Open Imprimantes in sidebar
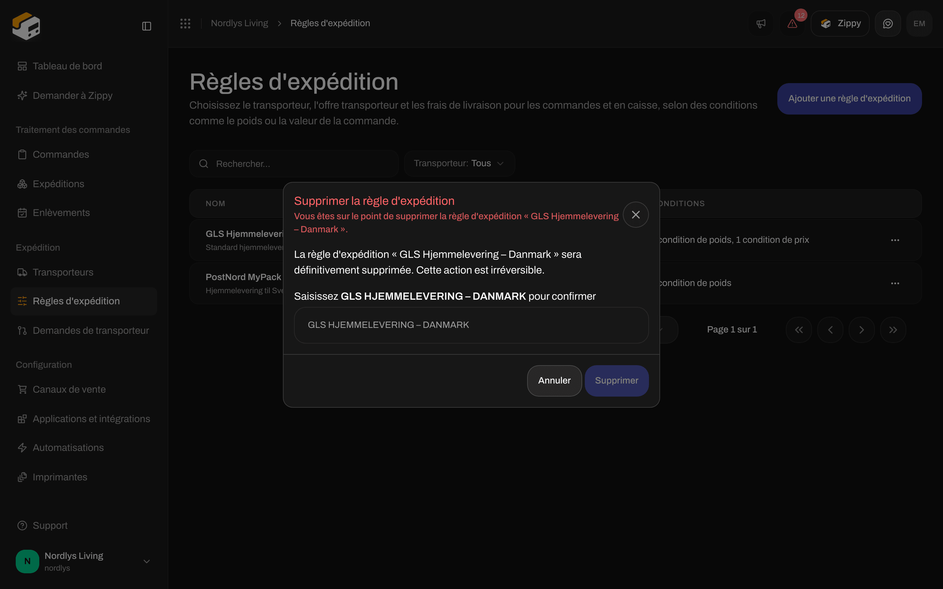943x589 pixels. tap(84, 477)
